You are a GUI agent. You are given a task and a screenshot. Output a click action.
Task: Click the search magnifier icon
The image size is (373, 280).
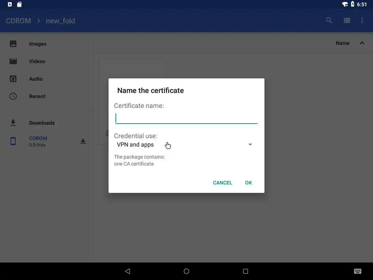(329, 20)
